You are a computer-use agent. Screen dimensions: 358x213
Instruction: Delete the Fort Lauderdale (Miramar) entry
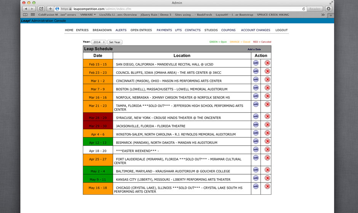click(x=267, y=157)
